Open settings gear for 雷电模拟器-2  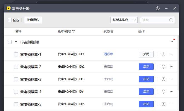(x=163, y=67)
